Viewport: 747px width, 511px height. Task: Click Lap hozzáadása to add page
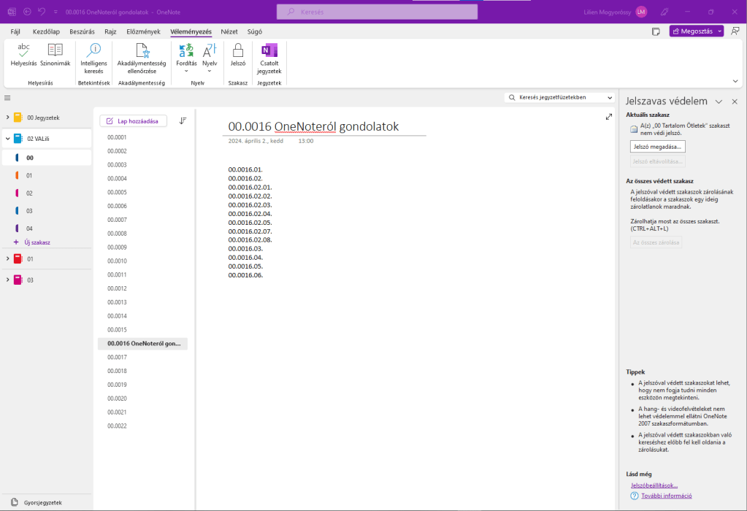coord(133,121)
